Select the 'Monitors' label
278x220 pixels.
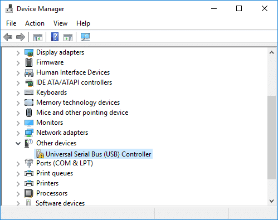[50, 123]
